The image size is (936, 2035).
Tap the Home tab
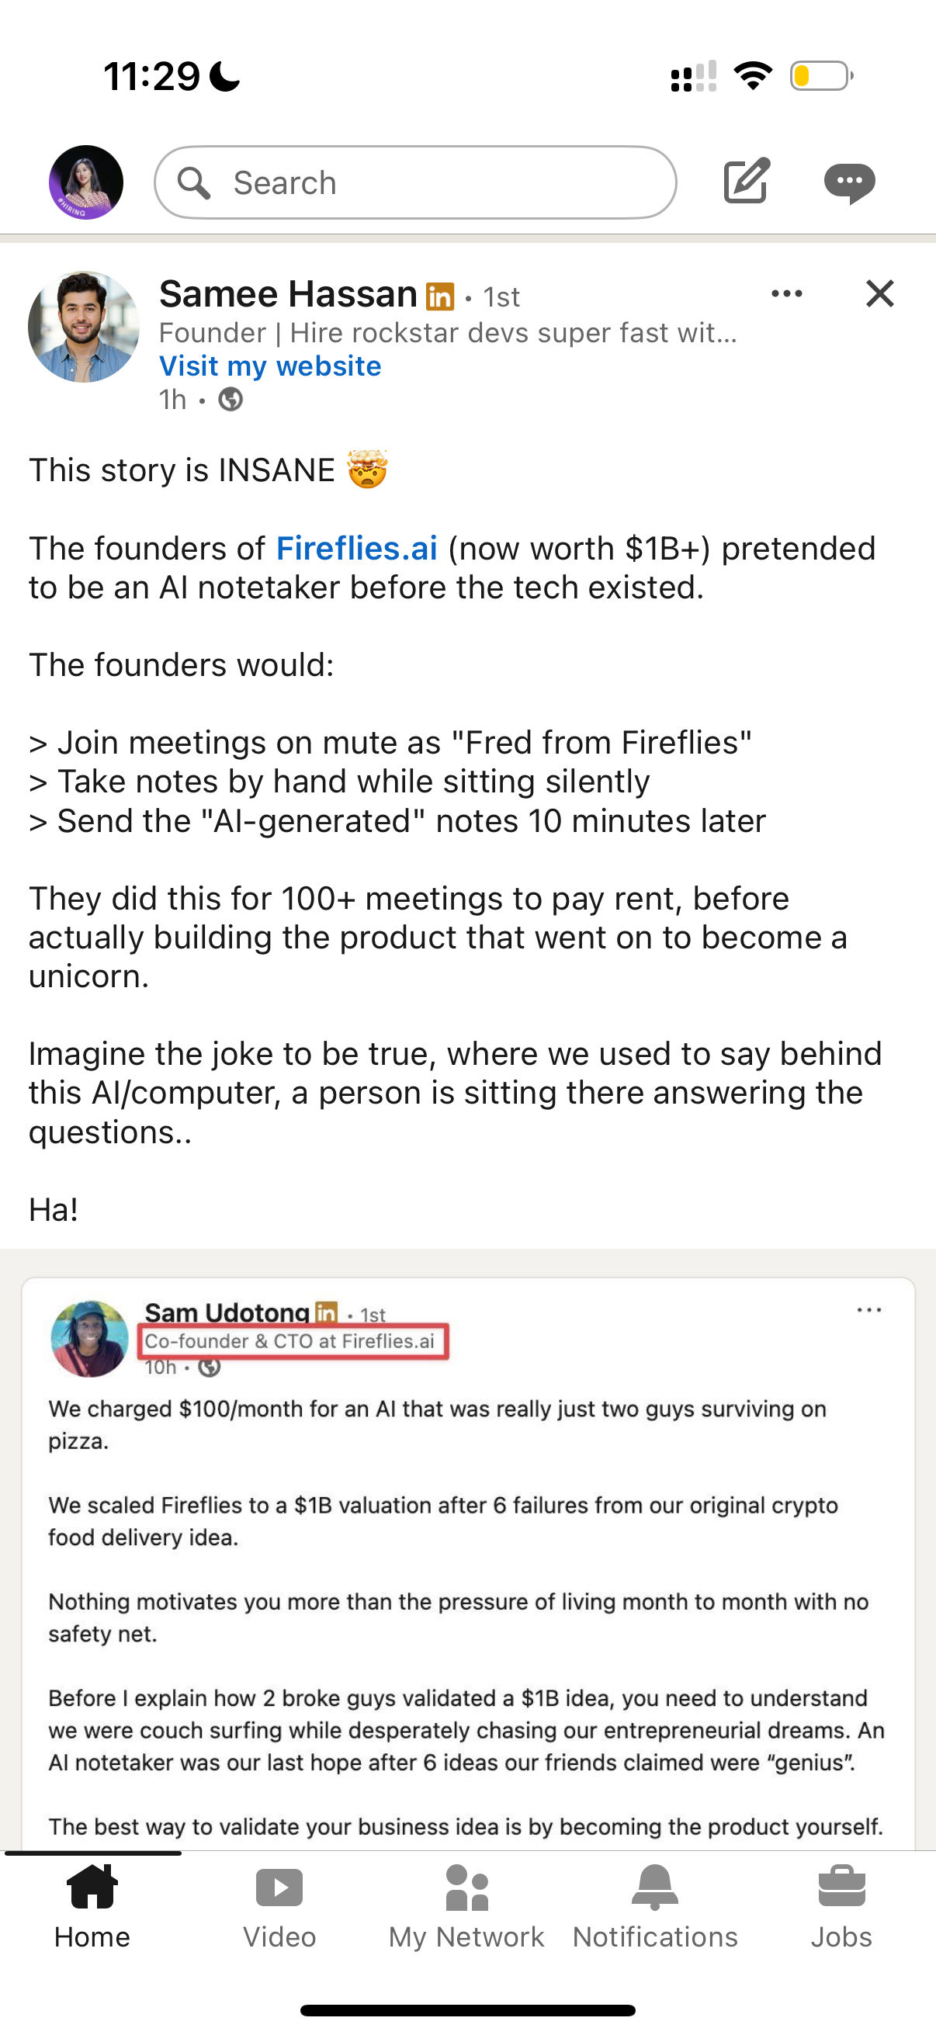point(92,1905)
